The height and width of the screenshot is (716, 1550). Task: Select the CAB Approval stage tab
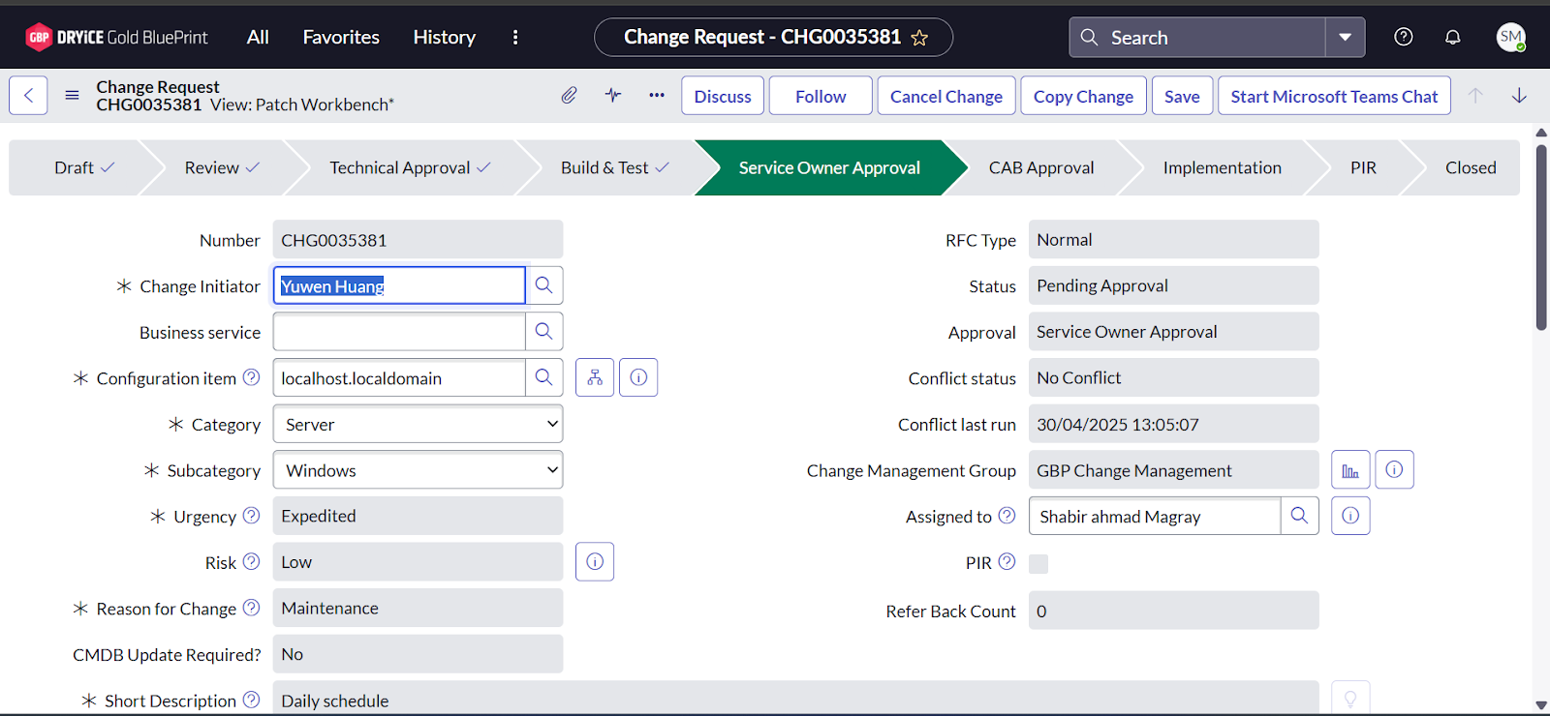point(1040,167)
